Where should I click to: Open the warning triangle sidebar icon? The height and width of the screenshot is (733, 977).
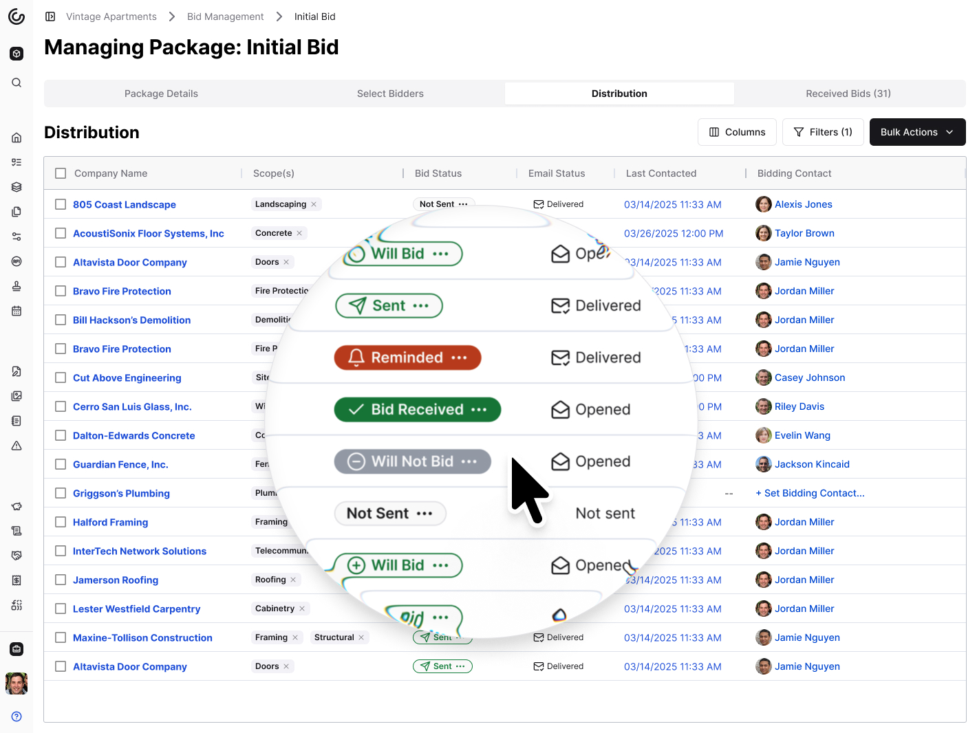17,446
